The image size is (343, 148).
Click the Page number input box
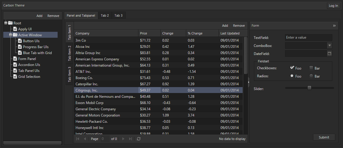[105, 138]
